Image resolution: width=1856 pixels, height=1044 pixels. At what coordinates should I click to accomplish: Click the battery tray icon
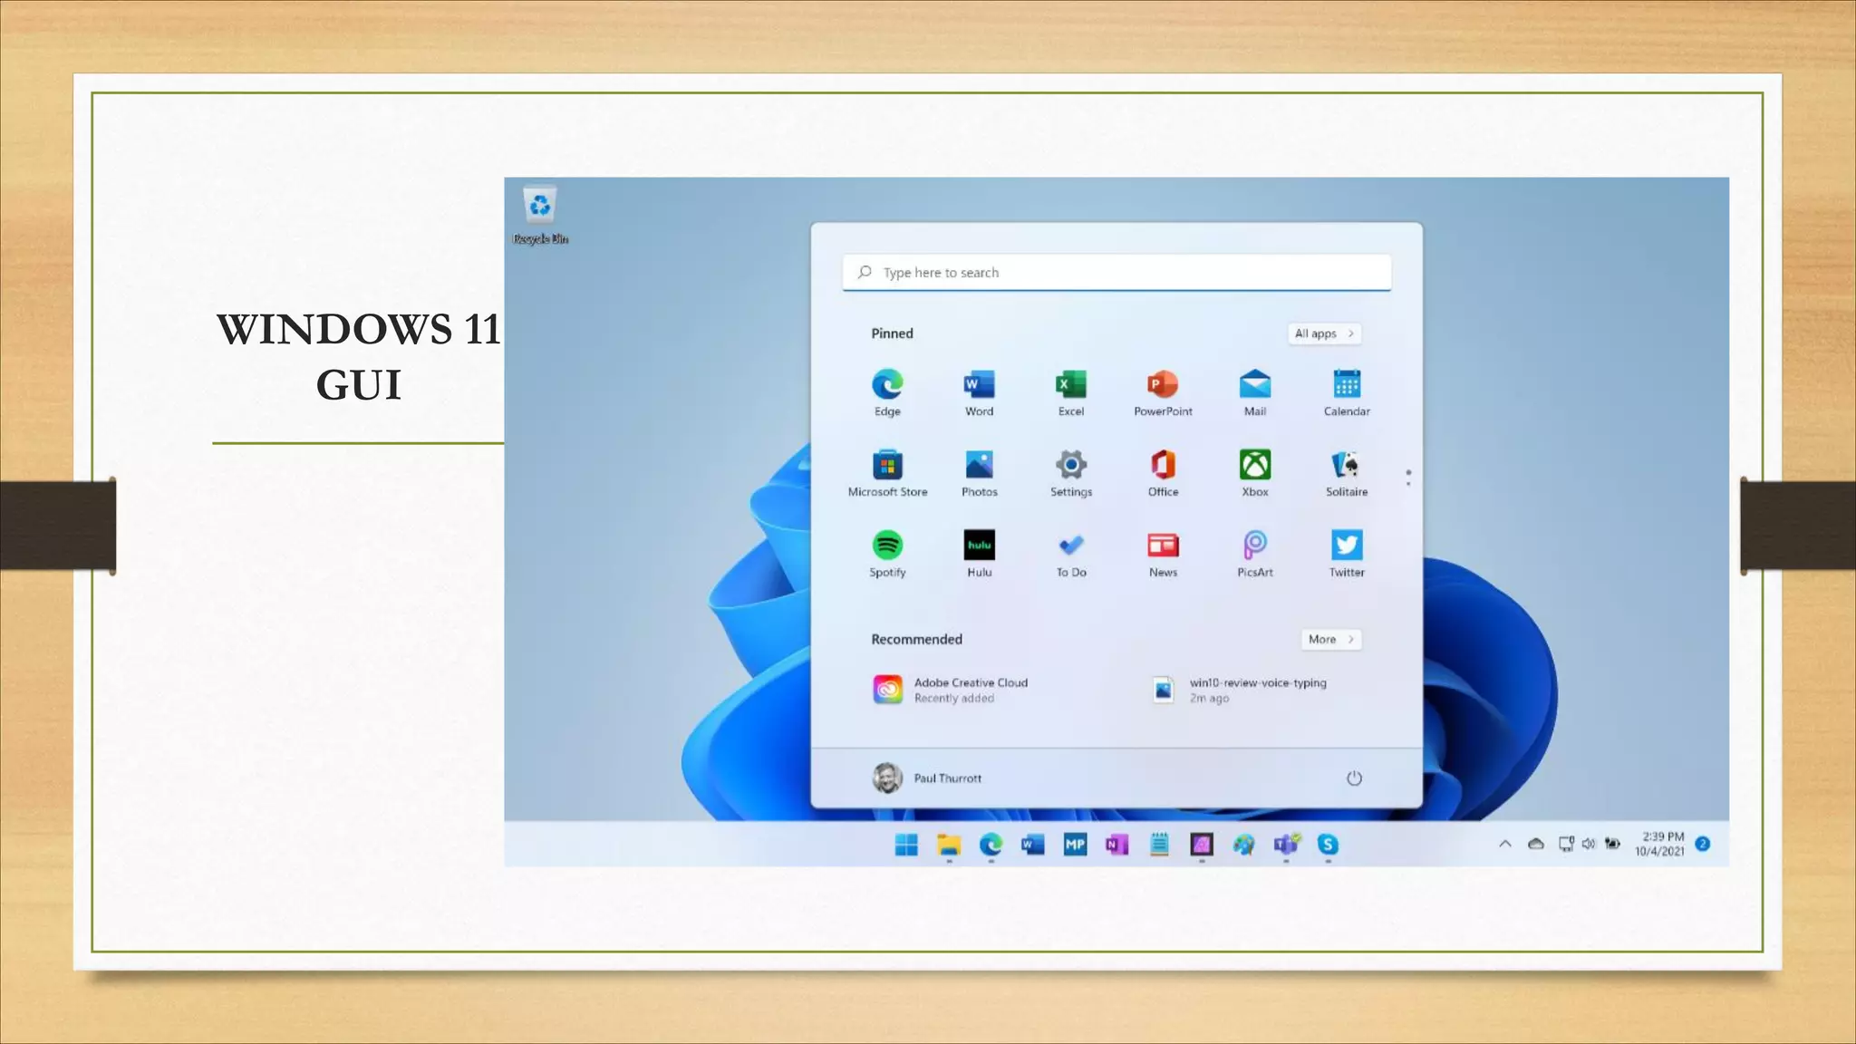pyautogui.click(x=1612, y=844)
